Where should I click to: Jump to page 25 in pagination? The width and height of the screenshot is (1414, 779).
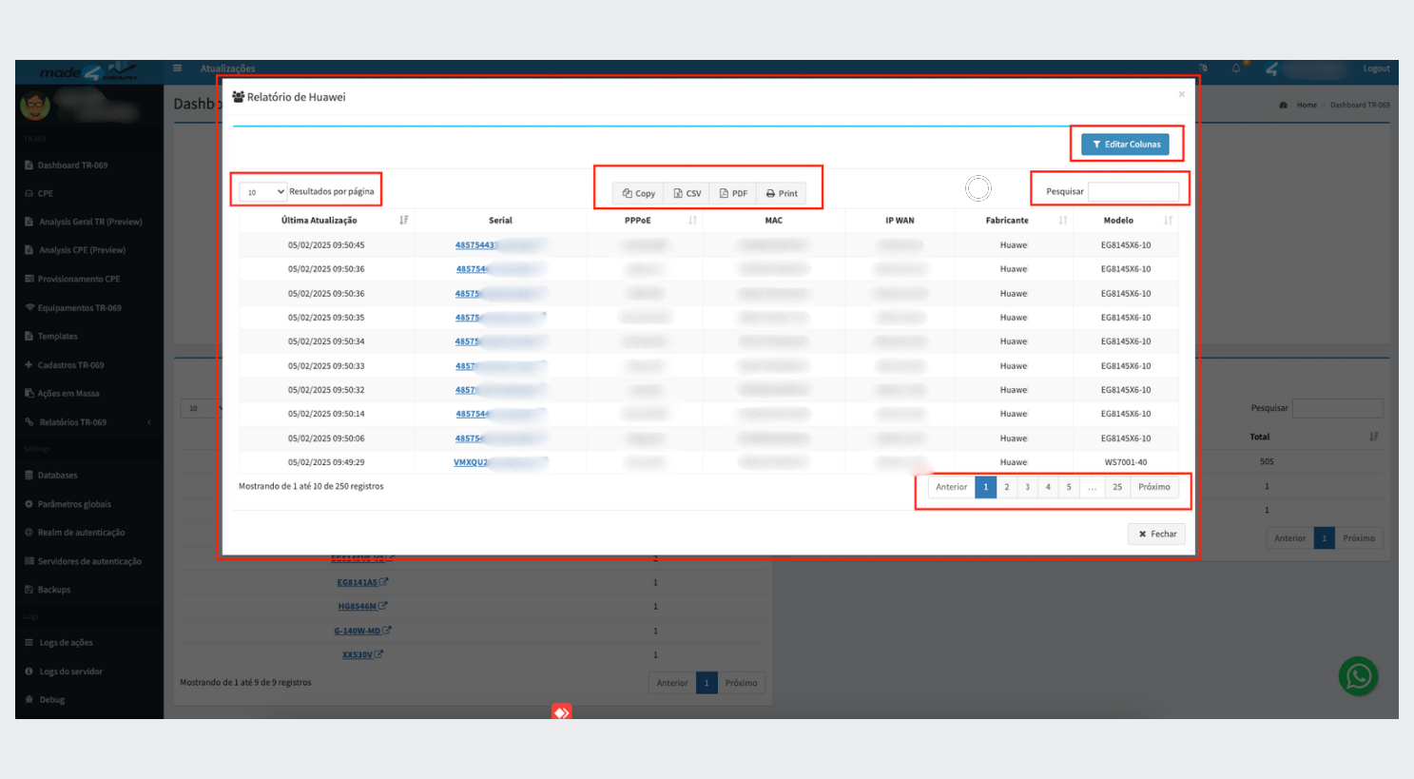pyautogui.click(x=1117, y=487)
